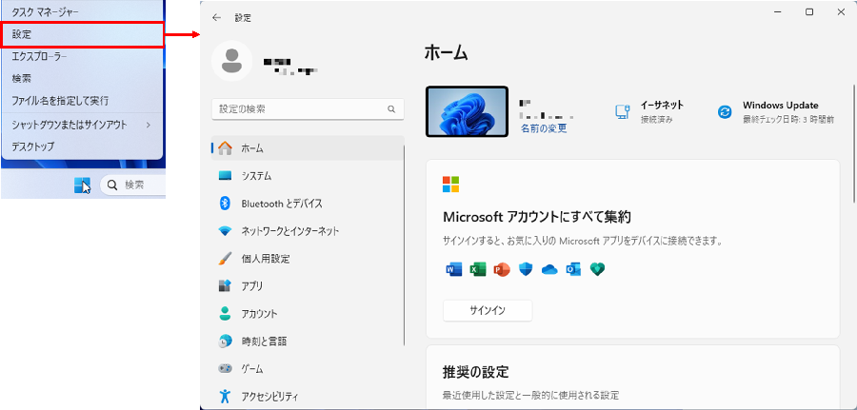Open エクスプローラー from context menu
The image size is (857, 410).
82,56
